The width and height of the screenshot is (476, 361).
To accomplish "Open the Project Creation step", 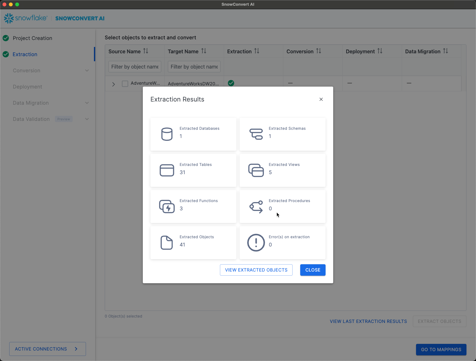I will [32, 38].
